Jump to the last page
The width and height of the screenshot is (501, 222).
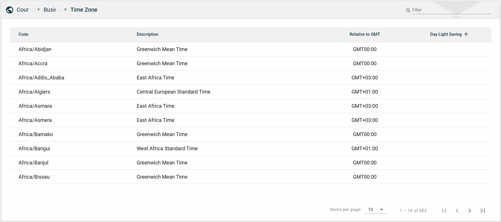pos(483,211)
